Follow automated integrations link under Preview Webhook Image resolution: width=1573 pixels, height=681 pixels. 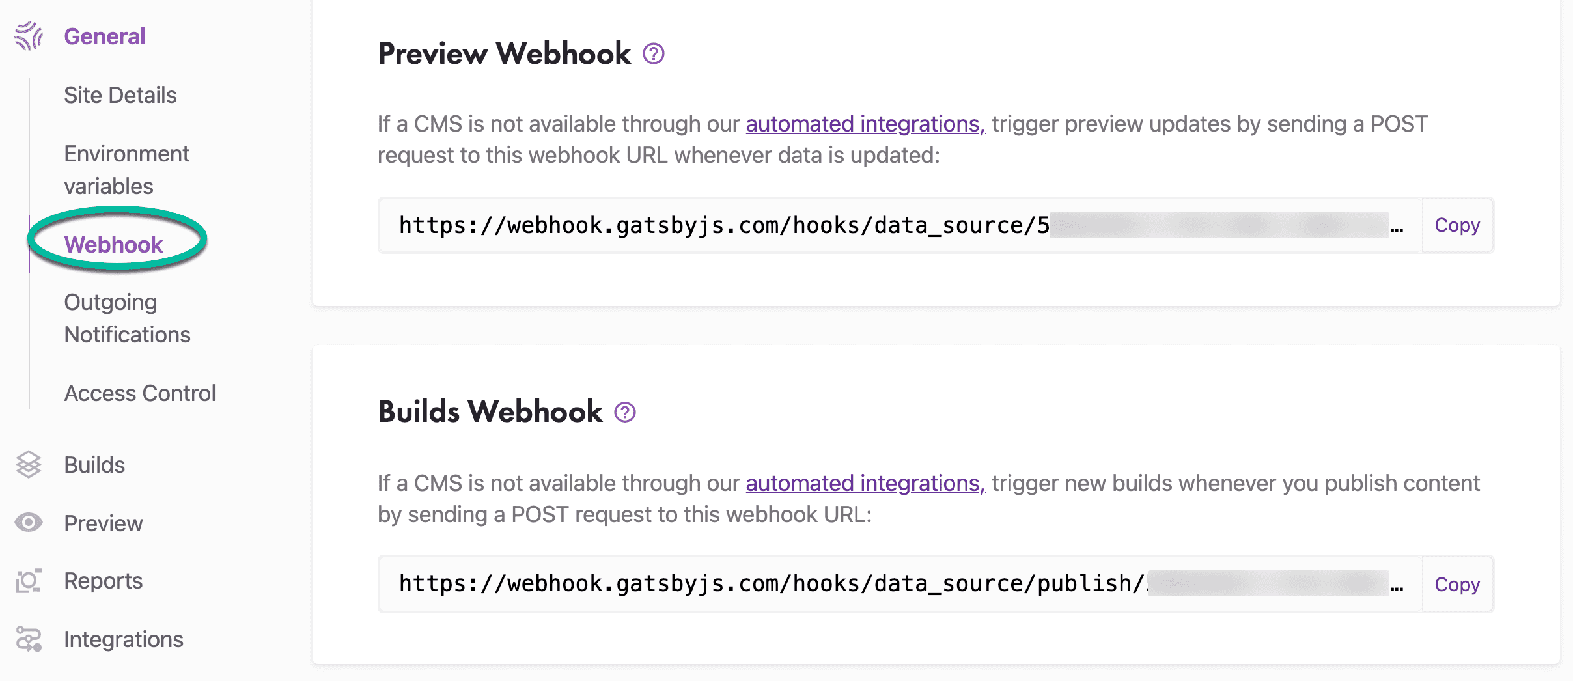click(865, 124)
